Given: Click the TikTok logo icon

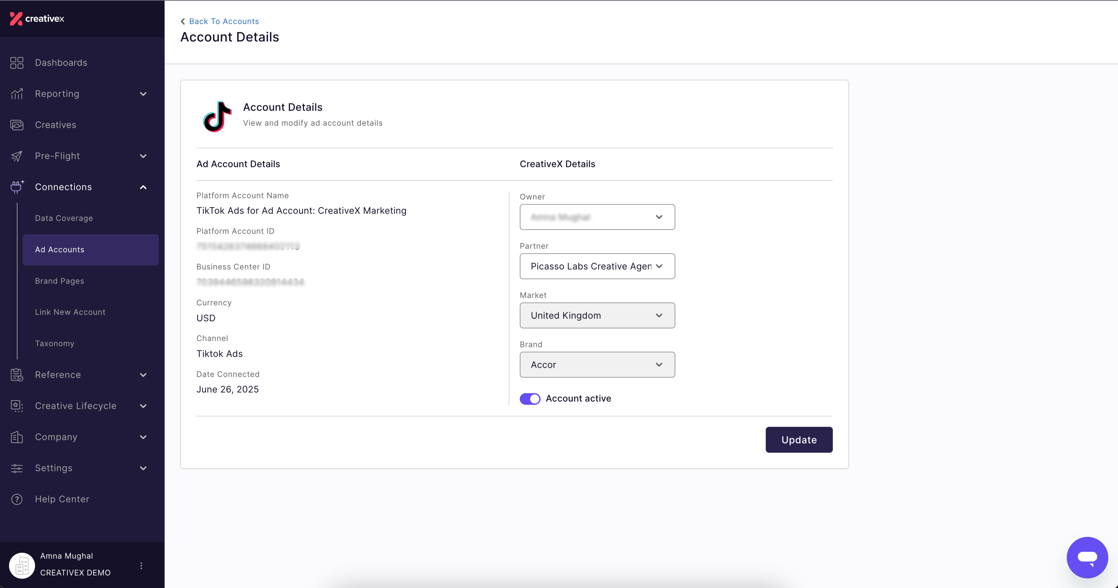Looking at the screenshot, I should pos(217,116).
